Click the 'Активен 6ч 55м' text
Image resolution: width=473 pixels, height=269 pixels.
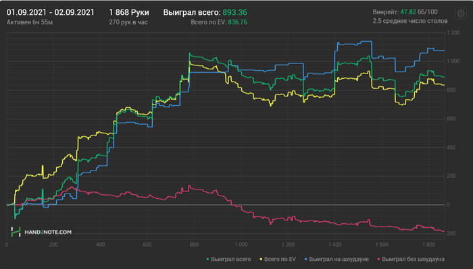click(30, 22)
